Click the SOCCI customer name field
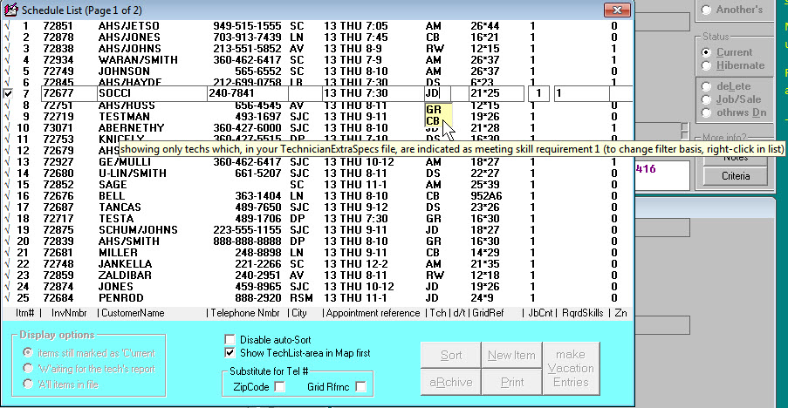 point(148,92)
